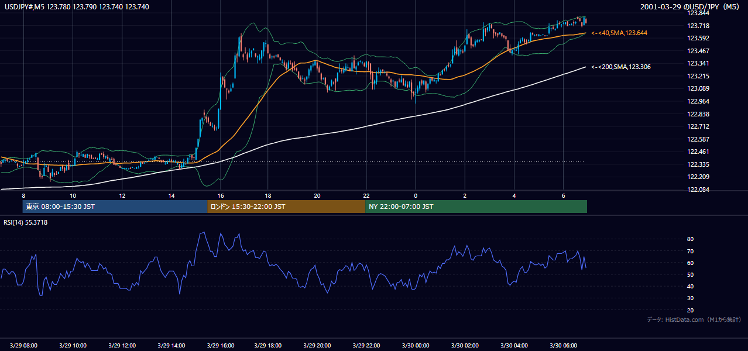Image resolution: width=748 pixels, height=351 pixels.
Task: Select the 200 SMA label 123.306
Action: tap(620, 67)
